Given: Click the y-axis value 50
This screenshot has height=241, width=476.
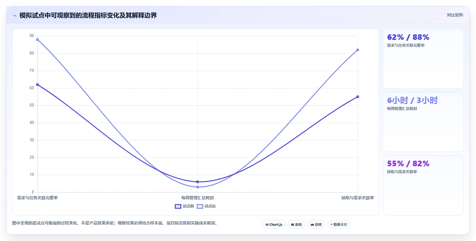Looking at the screenshot, I should [x=32, y=105].
